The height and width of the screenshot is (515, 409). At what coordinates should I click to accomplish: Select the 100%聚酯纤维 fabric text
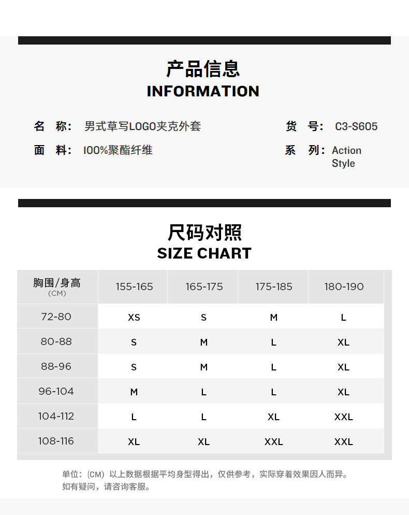pos(118,150)
